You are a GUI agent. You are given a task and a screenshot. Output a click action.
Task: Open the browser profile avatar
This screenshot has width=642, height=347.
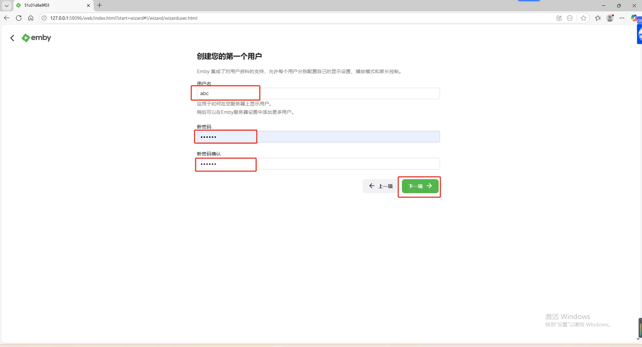610,18
